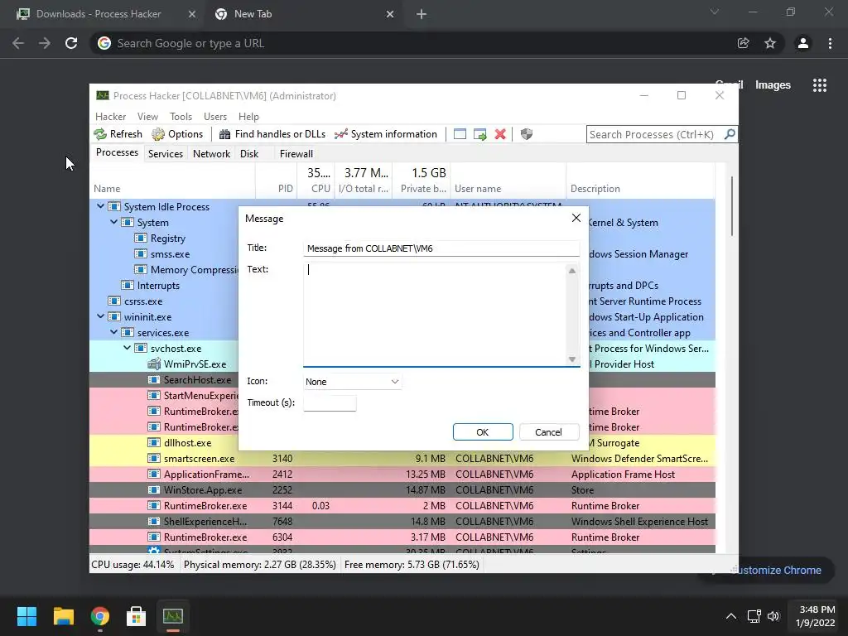
Task: Click the Refresh toolbar button
Action: [x=118, y=134]
